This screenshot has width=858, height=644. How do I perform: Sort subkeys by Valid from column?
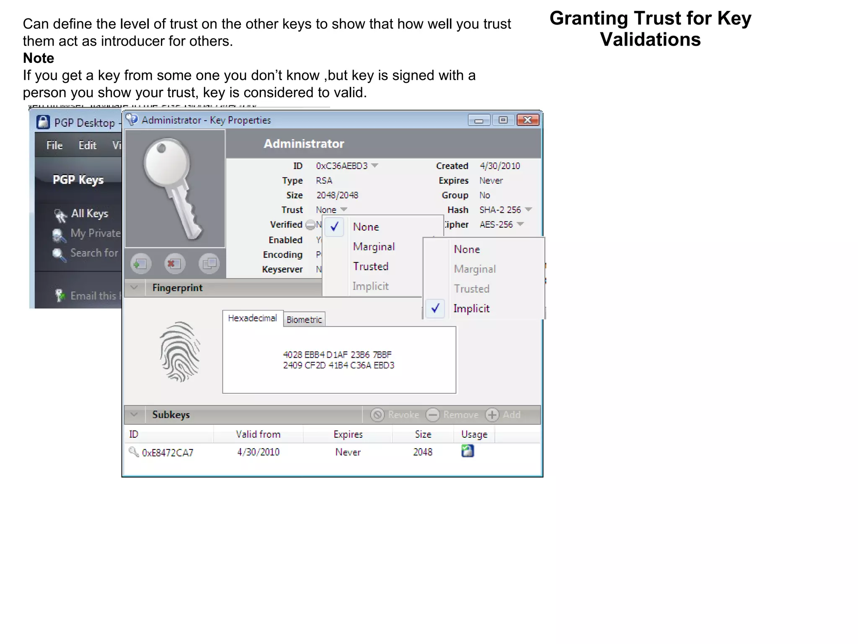[258, 434]
